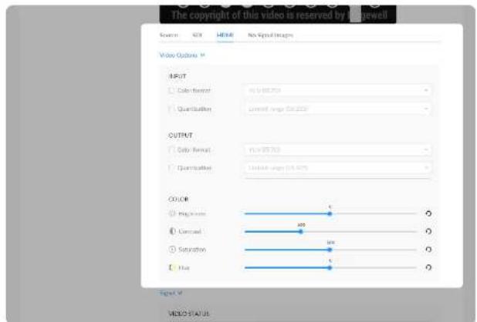Enable the INPUT Color format checkbox

pos(171,90)
